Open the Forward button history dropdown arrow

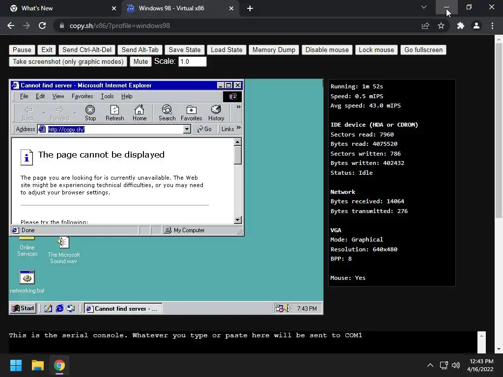click(x=75, y=113)
